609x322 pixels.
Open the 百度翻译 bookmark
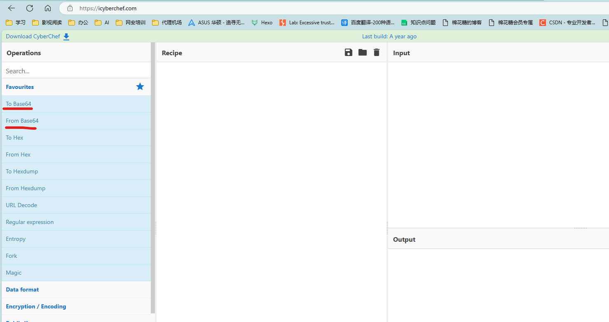point(368,23)
